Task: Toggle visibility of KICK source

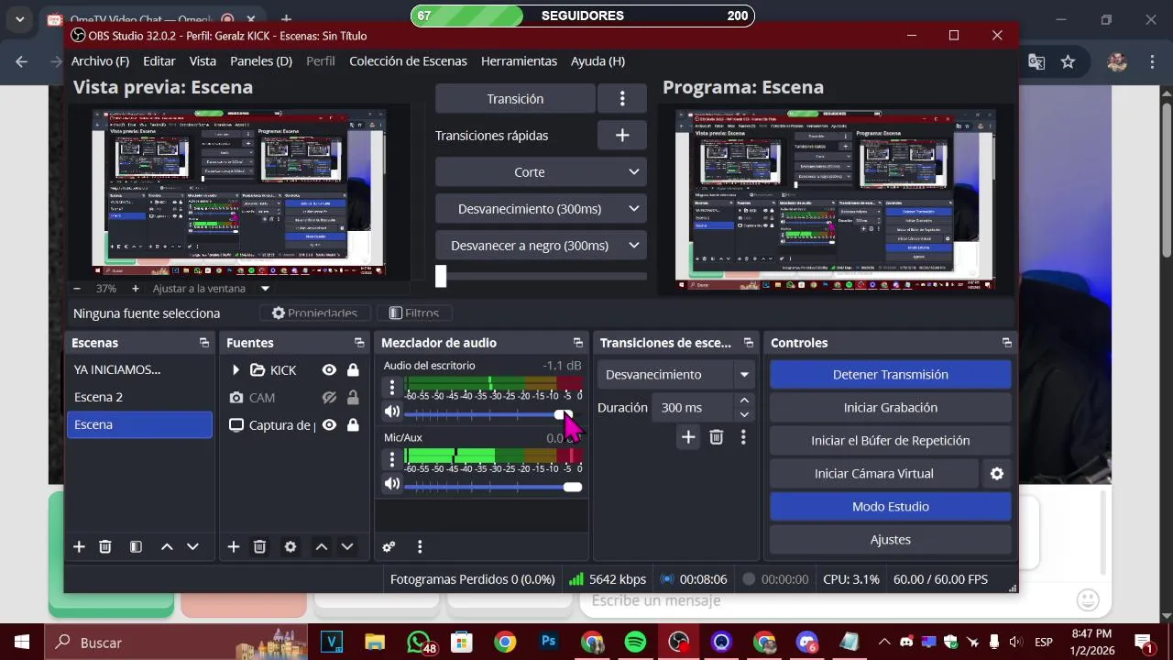Action: click(329, 369)
